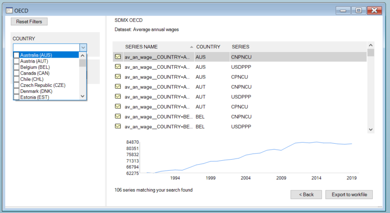
Task: Click the country list scroll-down arrow
Action: 83,96
